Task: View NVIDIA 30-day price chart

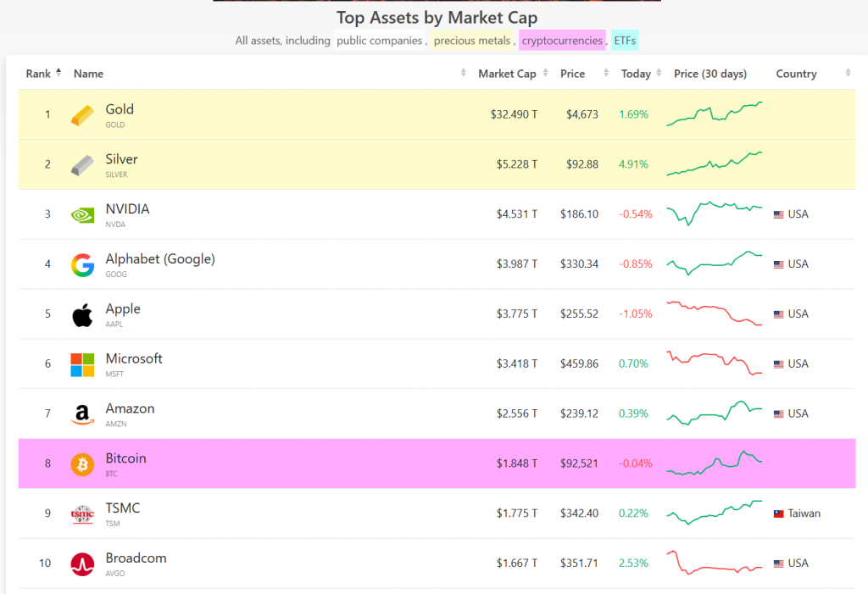Action: (x=715, y=214)
